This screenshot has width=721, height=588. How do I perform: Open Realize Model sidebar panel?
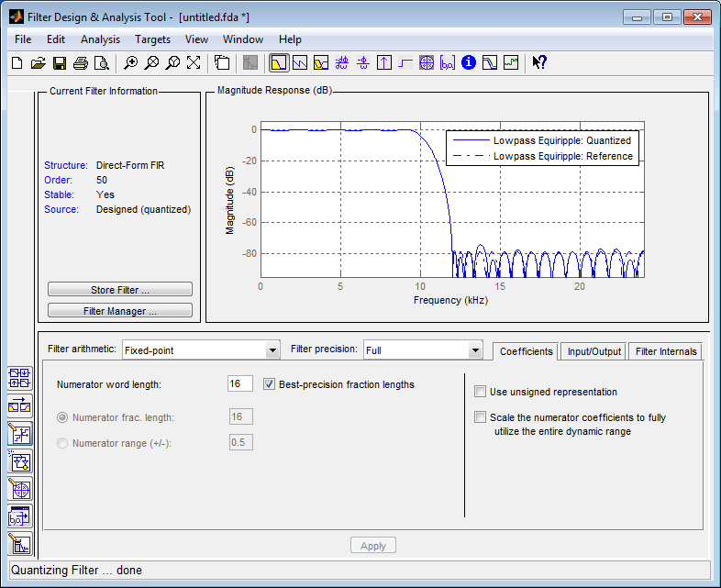point(20,461)
